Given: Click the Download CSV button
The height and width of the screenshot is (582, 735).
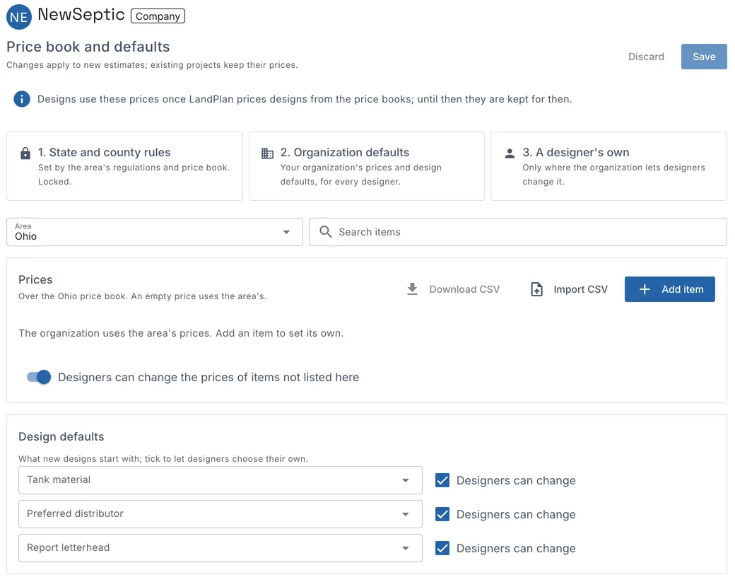Looking at the screenshot, I should [453, 289].
